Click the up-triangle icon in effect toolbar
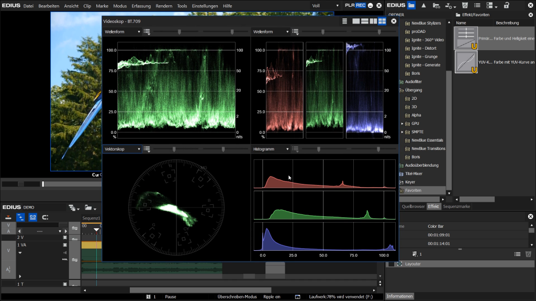The width and height of the screenshot is (536, 301). [x=424, y=5]
